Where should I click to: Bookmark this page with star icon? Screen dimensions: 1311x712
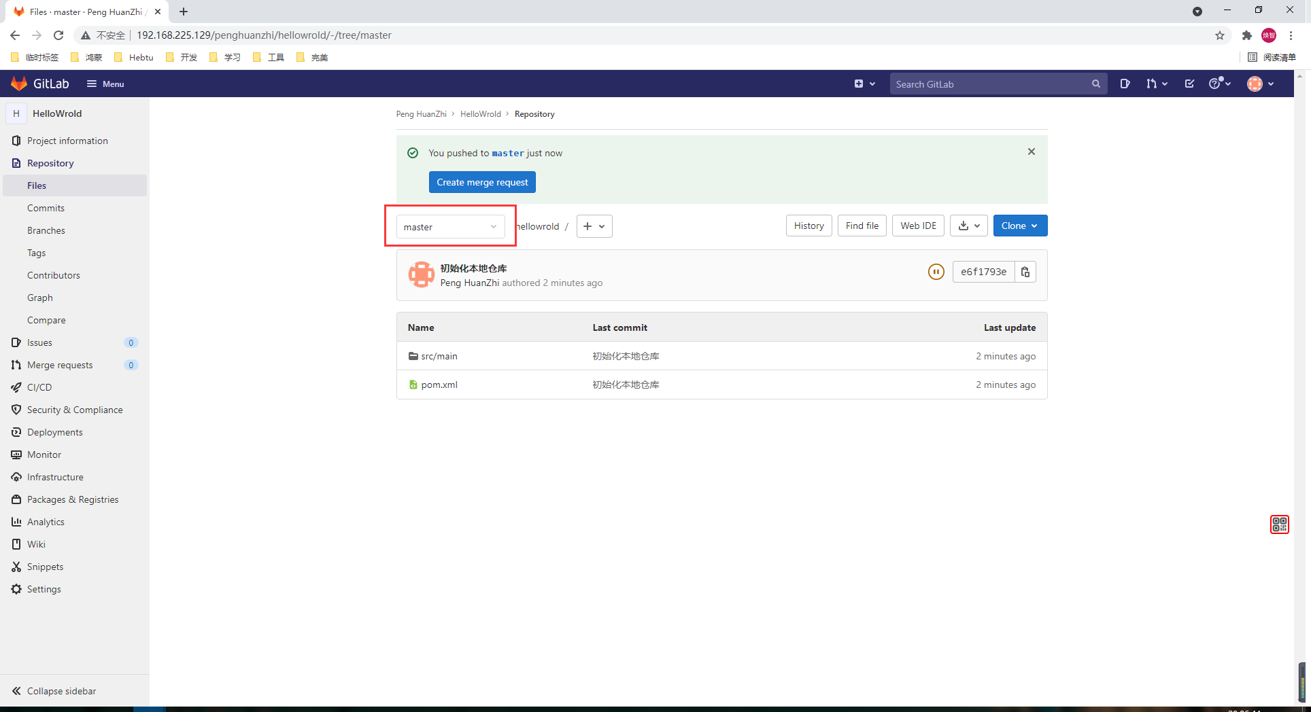[1220, 35]
